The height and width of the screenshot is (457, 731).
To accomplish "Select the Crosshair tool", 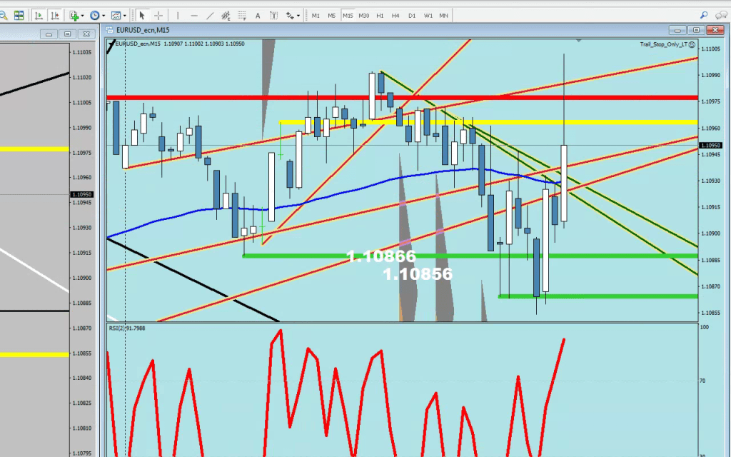I will pos(158,15).
